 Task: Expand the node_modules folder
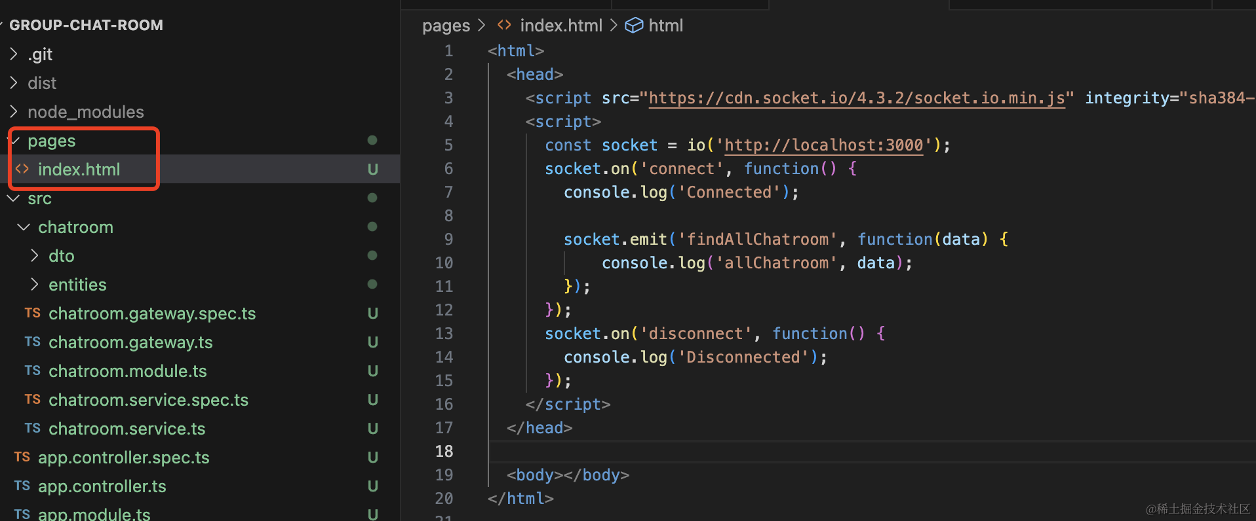(x=14, y=112)
